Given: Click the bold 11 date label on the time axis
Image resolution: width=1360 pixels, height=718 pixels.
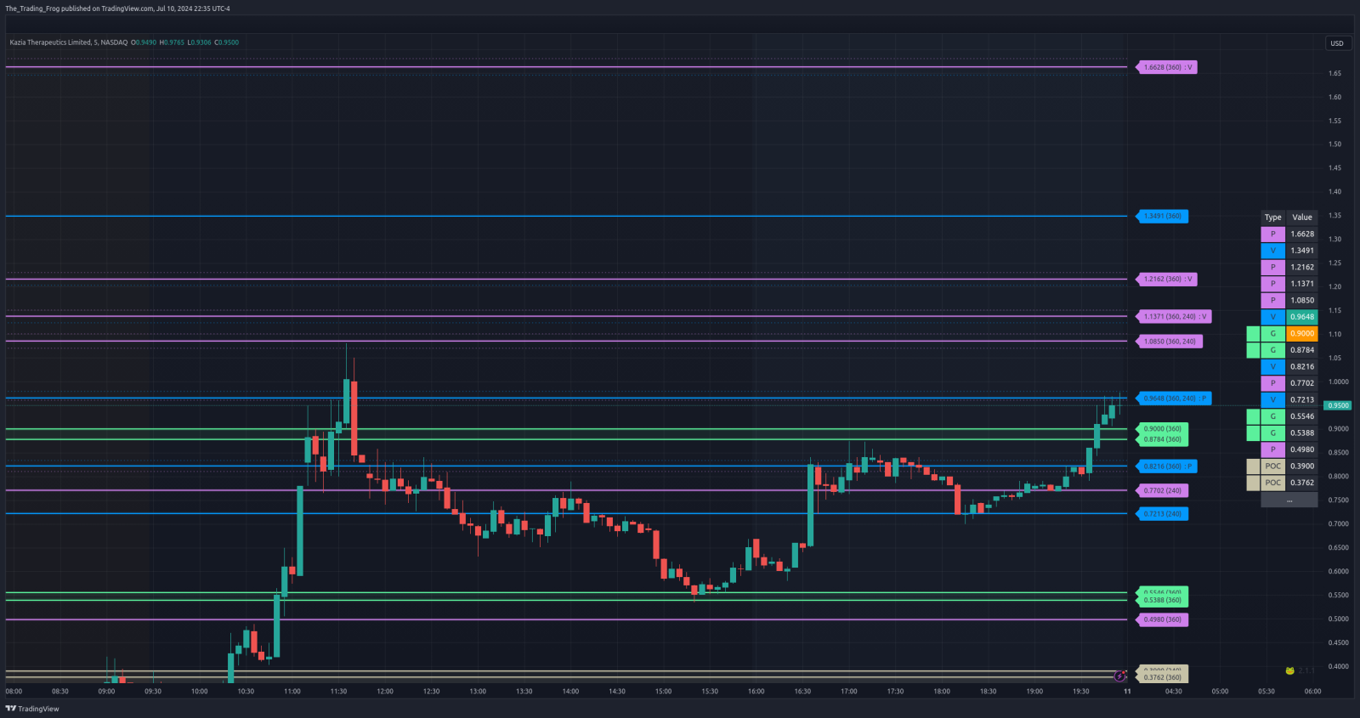Looking at the screenshot, I should click(x=1127, y=692).
